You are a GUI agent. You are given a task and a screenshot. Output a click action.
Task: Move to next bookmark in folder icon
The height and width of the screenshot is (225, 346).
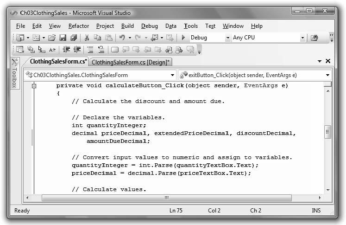pos(158,50)
